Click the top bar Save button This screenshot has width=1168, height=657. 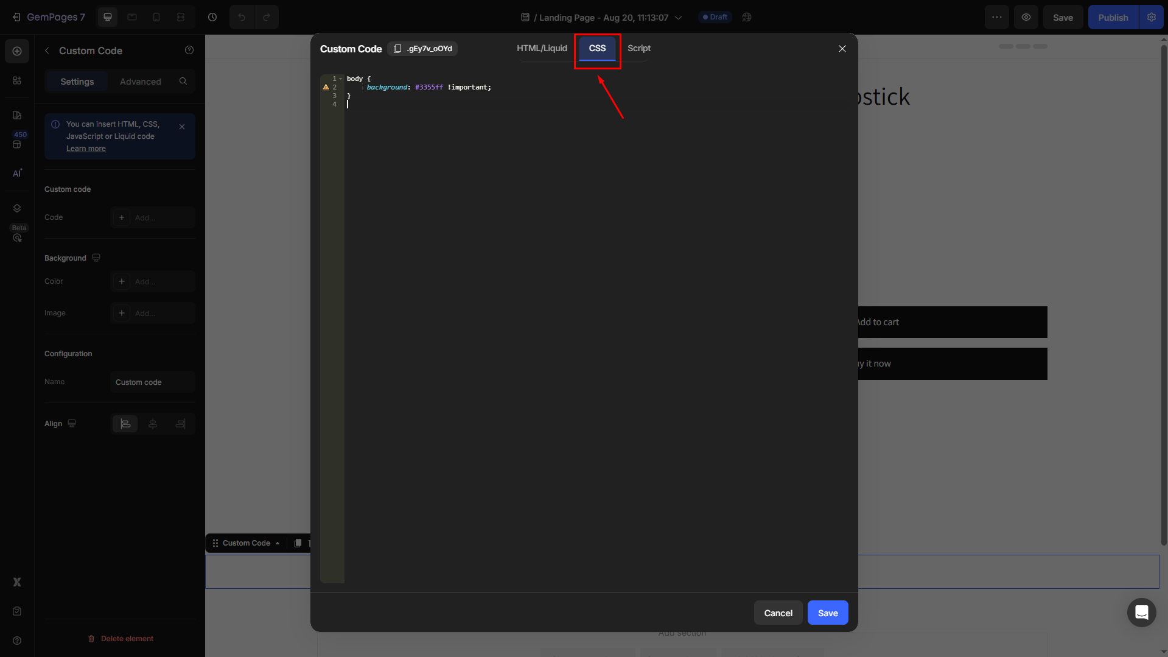(x=1063, y=17)
